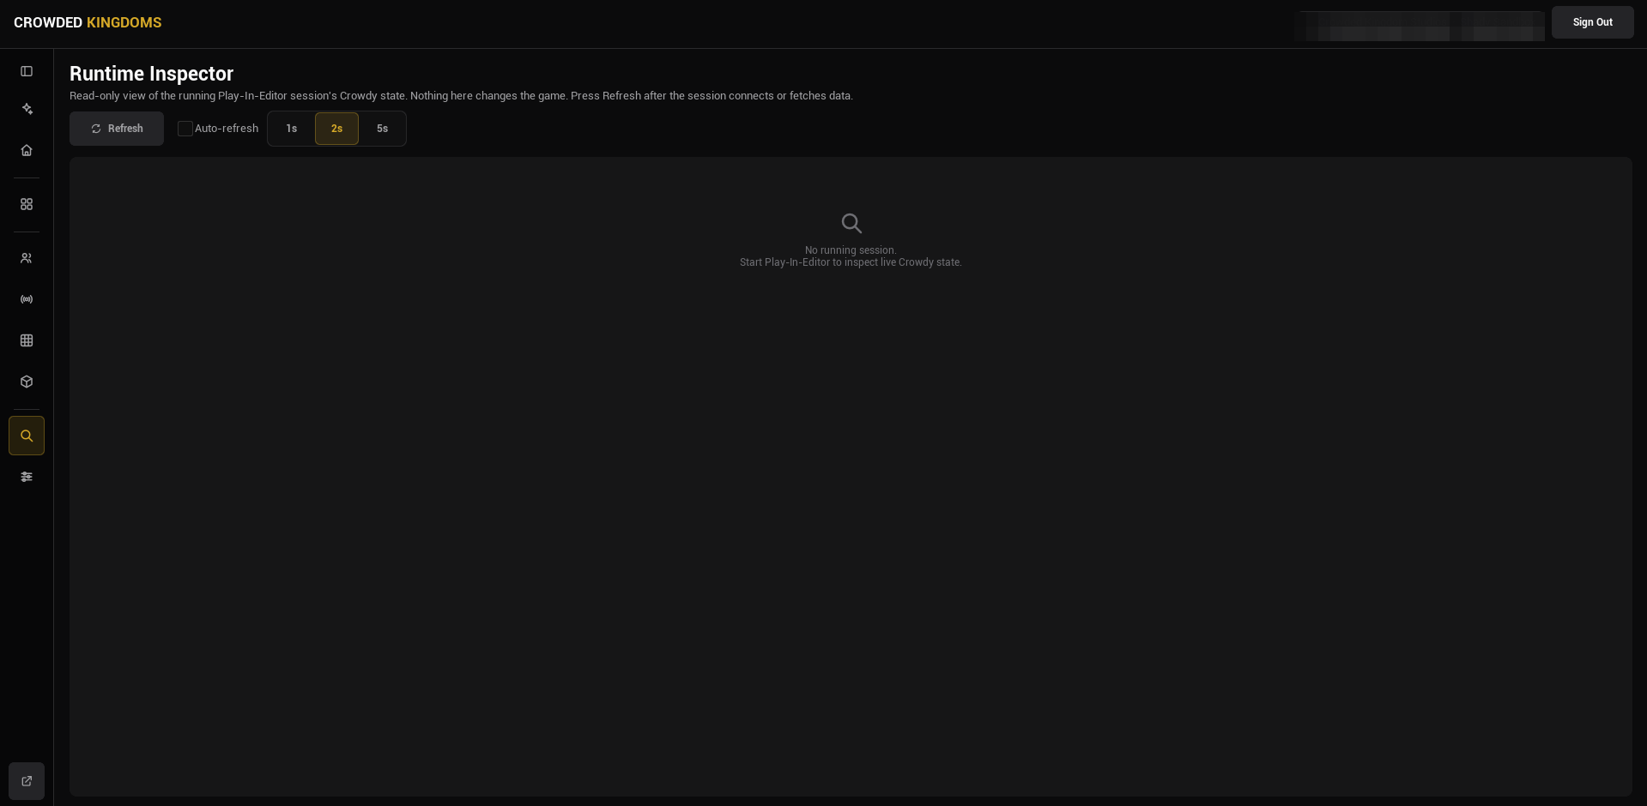Open the 3D cube icon
The width and height of the screenshot is (1647, 806).
27,382
